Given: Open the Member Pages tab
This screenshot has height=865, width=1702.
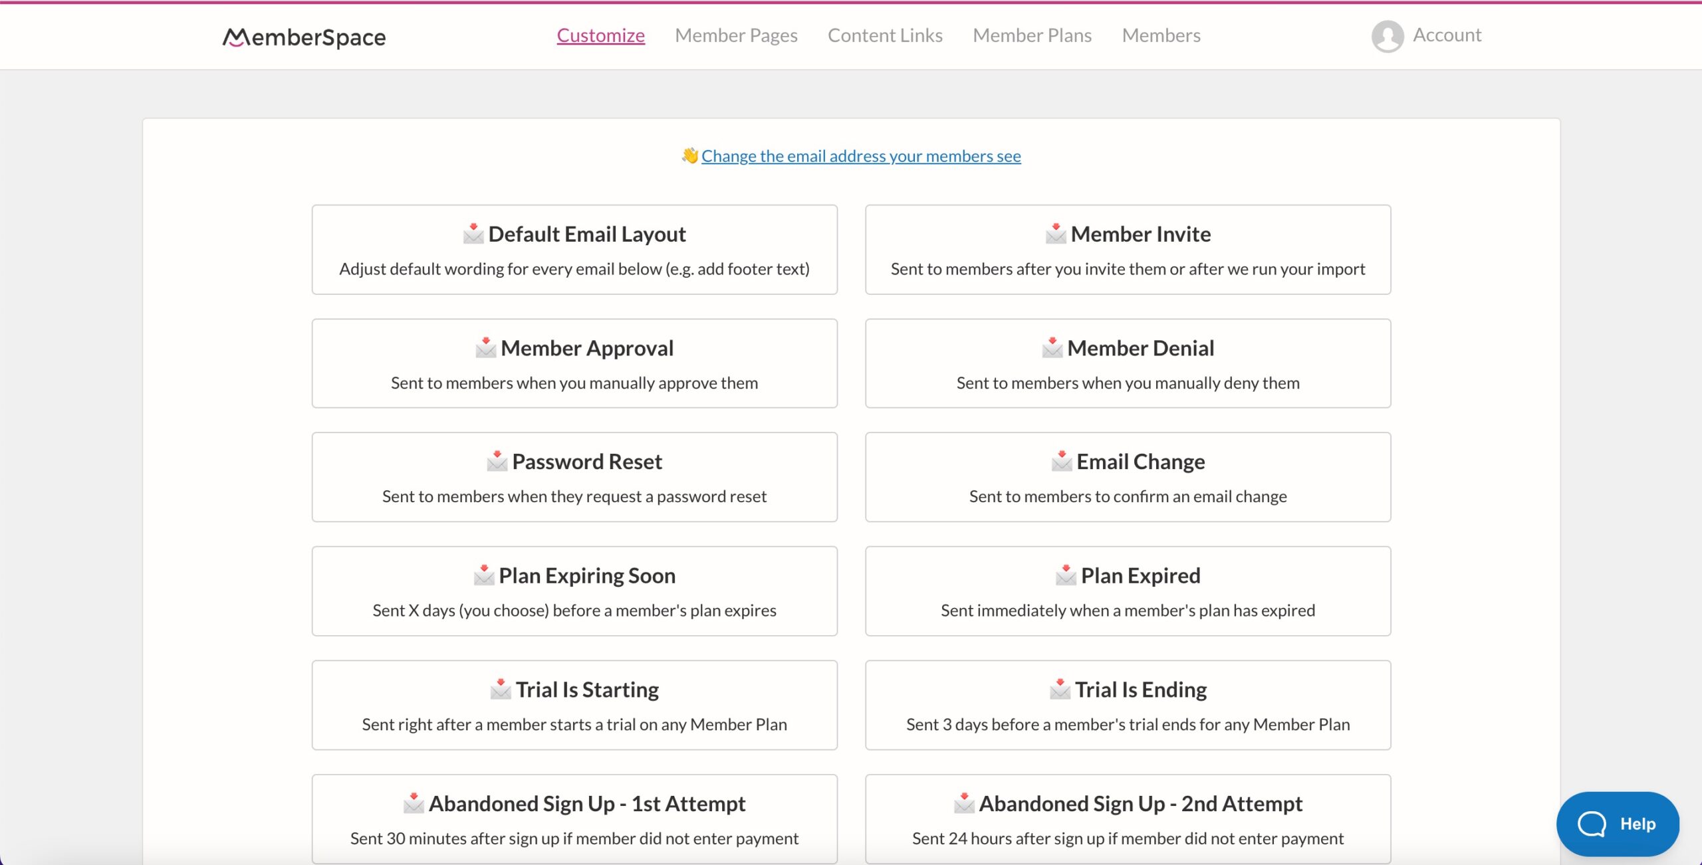Looking at the screenshot, I should [736, 34].
